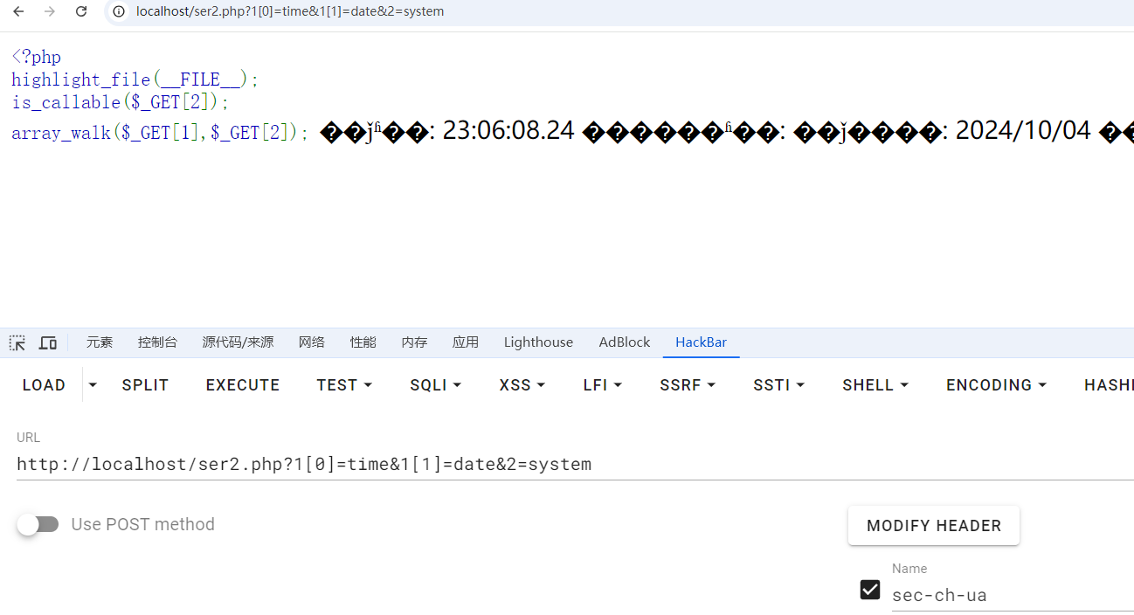The height and width of the screenshot is (615, 1134).
Task: Click the browser back arrow
Action: [18, 11]
